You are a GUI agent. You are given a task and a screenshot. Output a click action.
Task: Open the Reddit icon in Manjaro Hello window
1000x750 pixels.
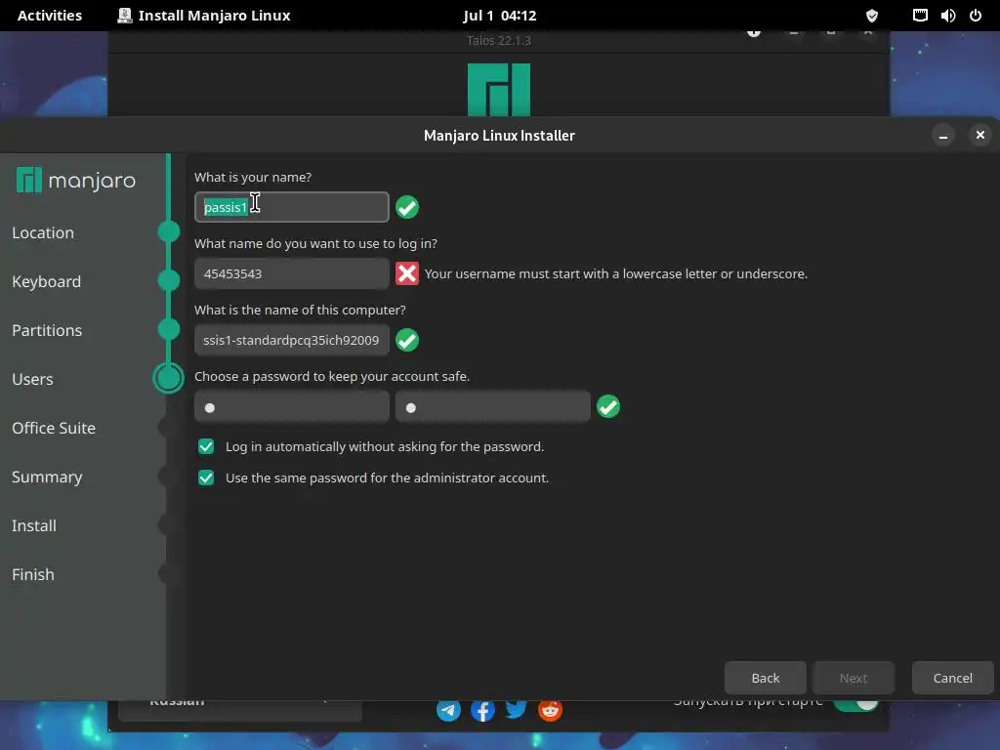click(x=550, y=711)
